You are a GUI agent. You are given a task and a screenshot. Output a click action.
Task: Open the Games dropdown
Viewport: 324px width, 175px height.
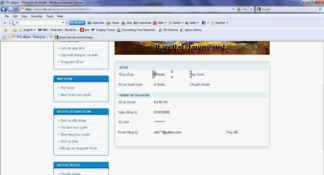click(176, 23)
